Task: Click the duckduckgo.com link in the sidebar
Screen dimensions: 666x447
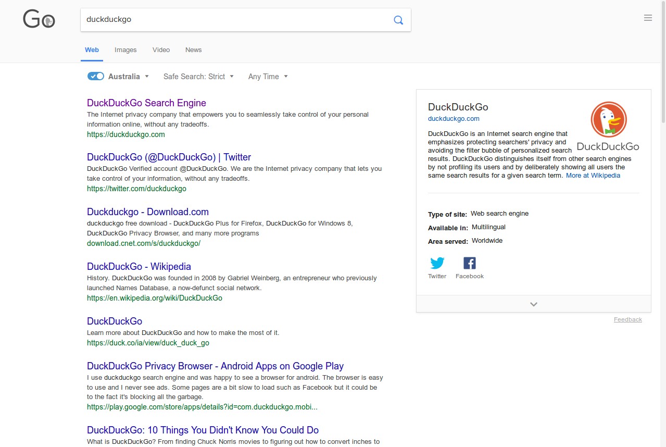Action: (454, 118)
